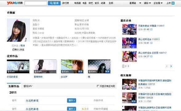Screen dimensions: 181x111
Task: Click the small icon next to 出场 04:37
Action: click(x=151, y=56)
